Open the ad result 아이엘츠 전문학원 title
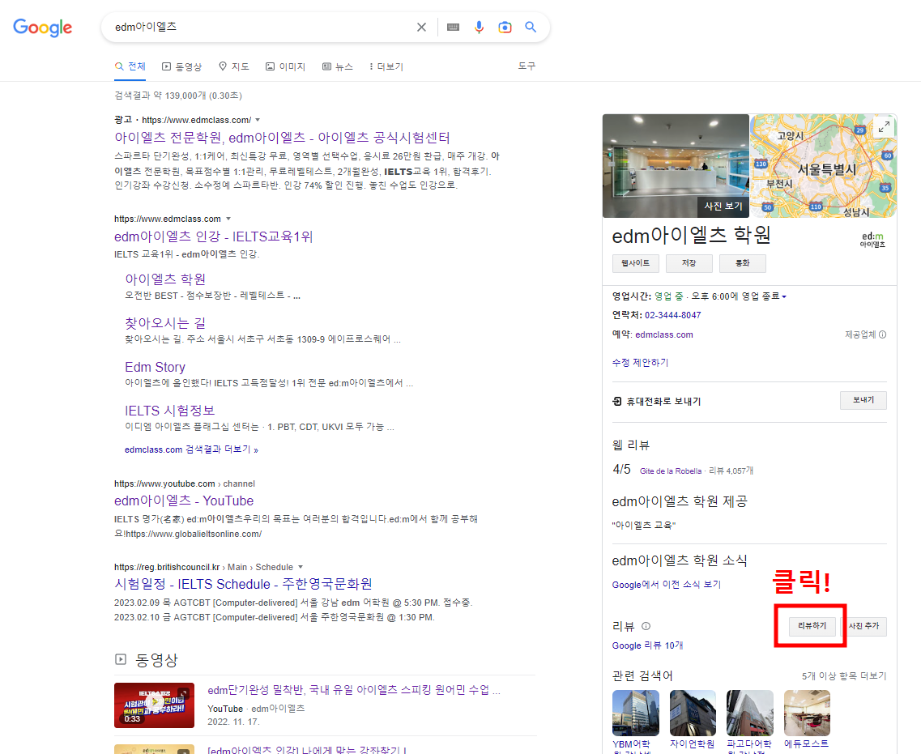This screenshot has height=754, width=921. coord(283,138)
